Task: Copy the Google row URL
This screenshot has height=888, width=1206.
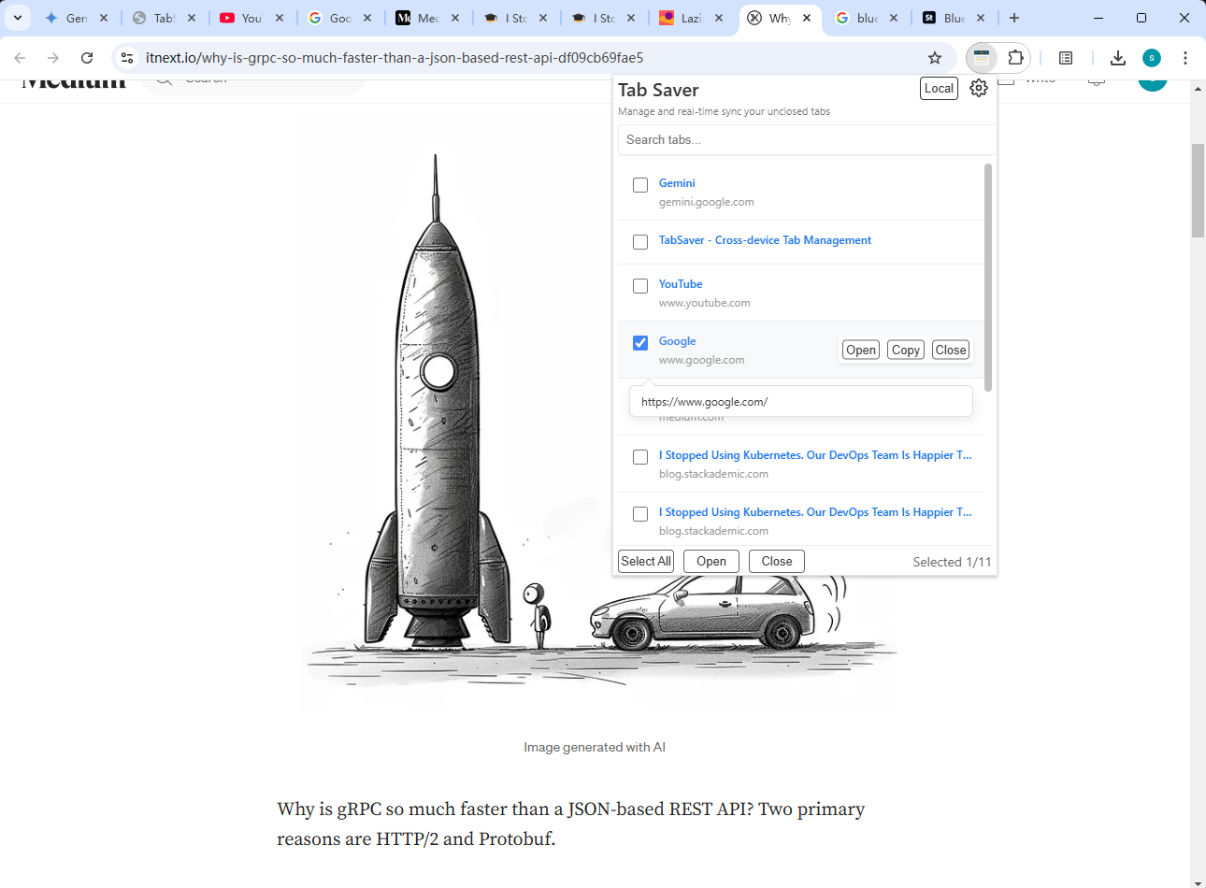Action: click(x=906, y=350)
